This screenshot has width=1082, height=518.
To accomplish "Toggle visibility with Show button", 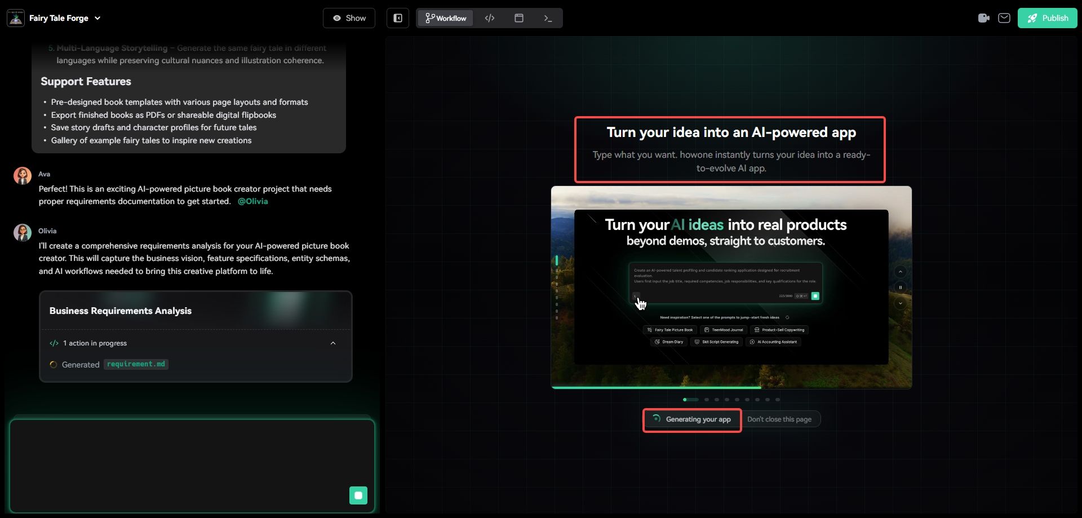I will pos(349,18).
